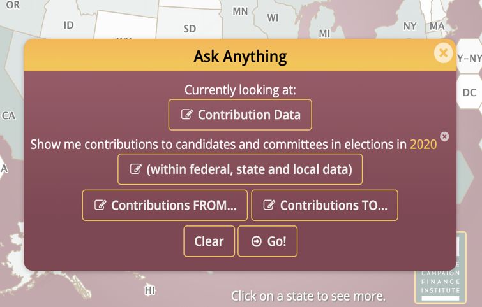Change the within federal, state and local data scope

240,169
